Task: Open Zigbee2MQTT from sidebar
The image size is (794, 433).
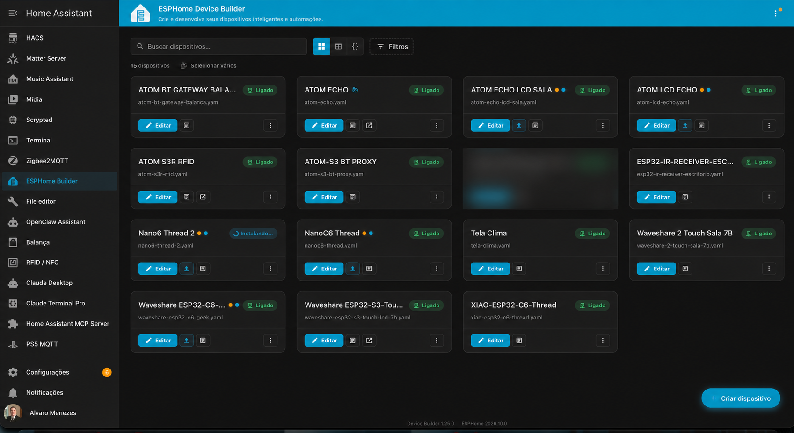Action: (59, 161)
